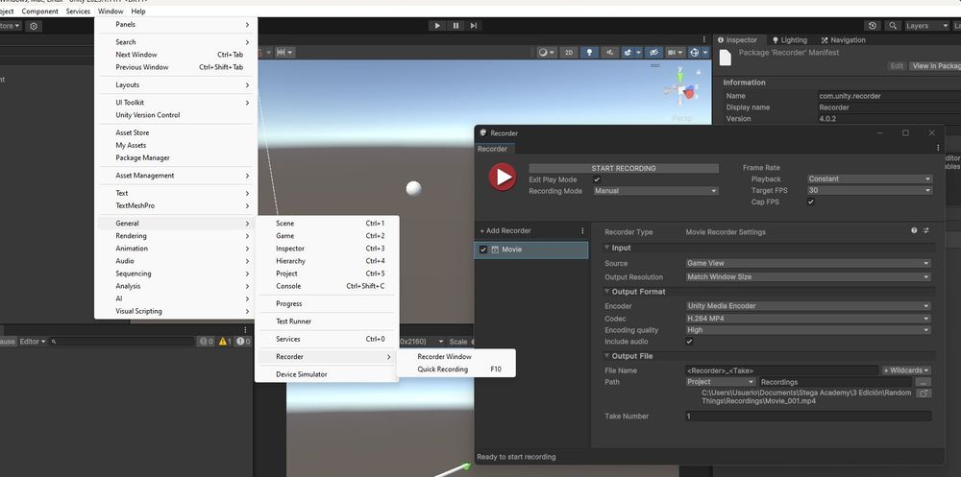Image resolution: width=961 pixels, height=477 pixels.
Task: Open Recorder presets sliders icon
Action: pos(926,231)
